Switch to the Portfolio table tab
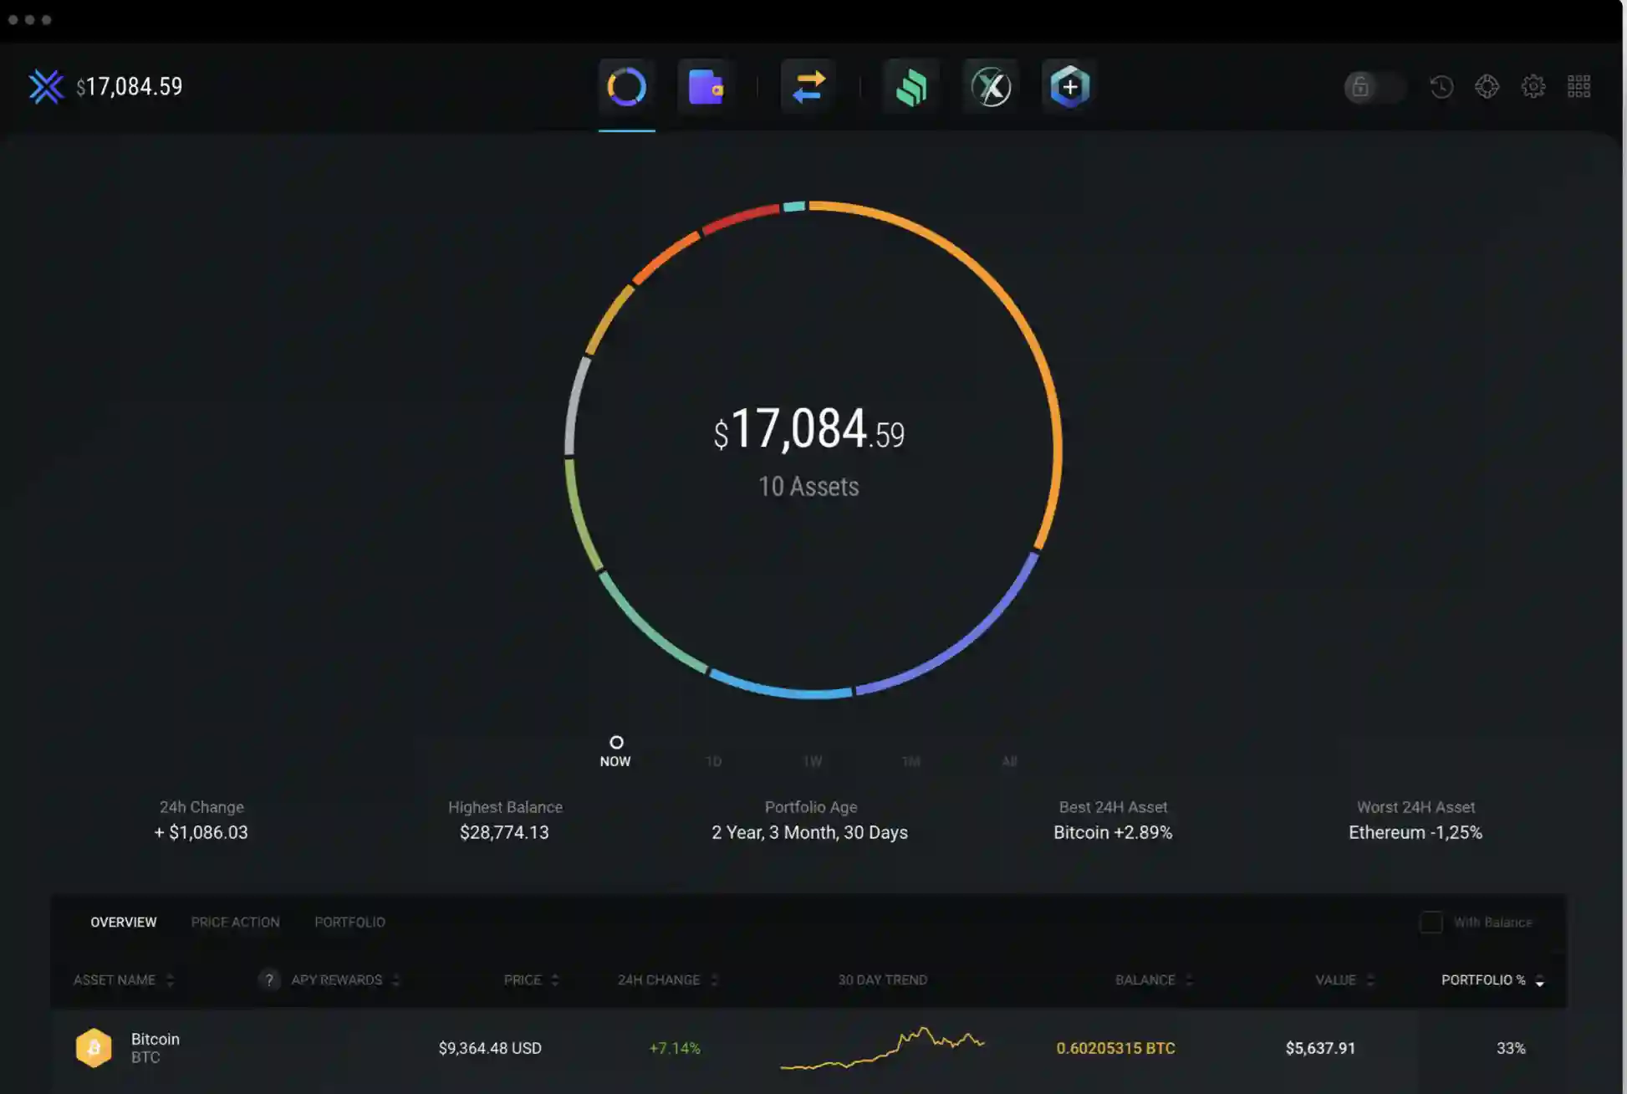 [x=349, y=922]
